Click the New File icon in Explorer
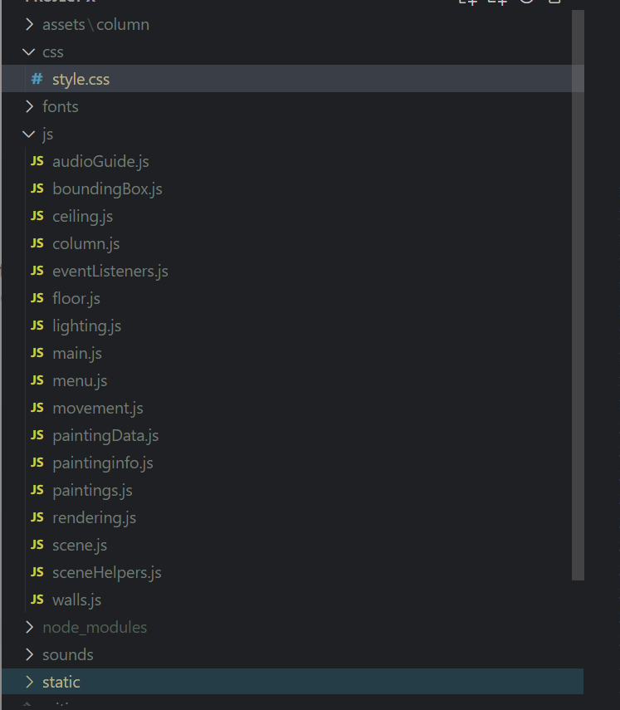Image resolution: width=620 pixels, height=710 pixels. tap(469, 3)
